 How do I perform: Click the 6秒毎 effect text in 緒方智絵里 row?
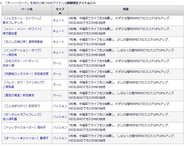pyautogui.click(x=119, y=31)
